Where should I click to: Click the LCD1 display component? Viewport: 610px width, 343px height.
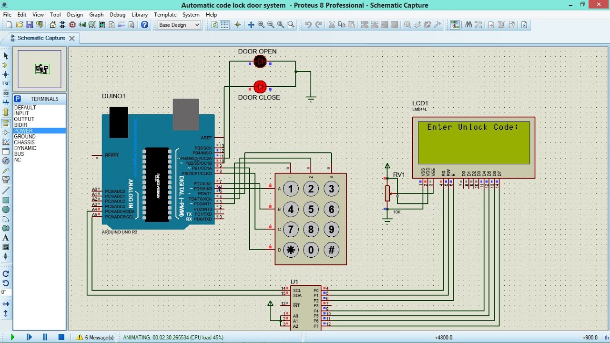pos(474,148)
